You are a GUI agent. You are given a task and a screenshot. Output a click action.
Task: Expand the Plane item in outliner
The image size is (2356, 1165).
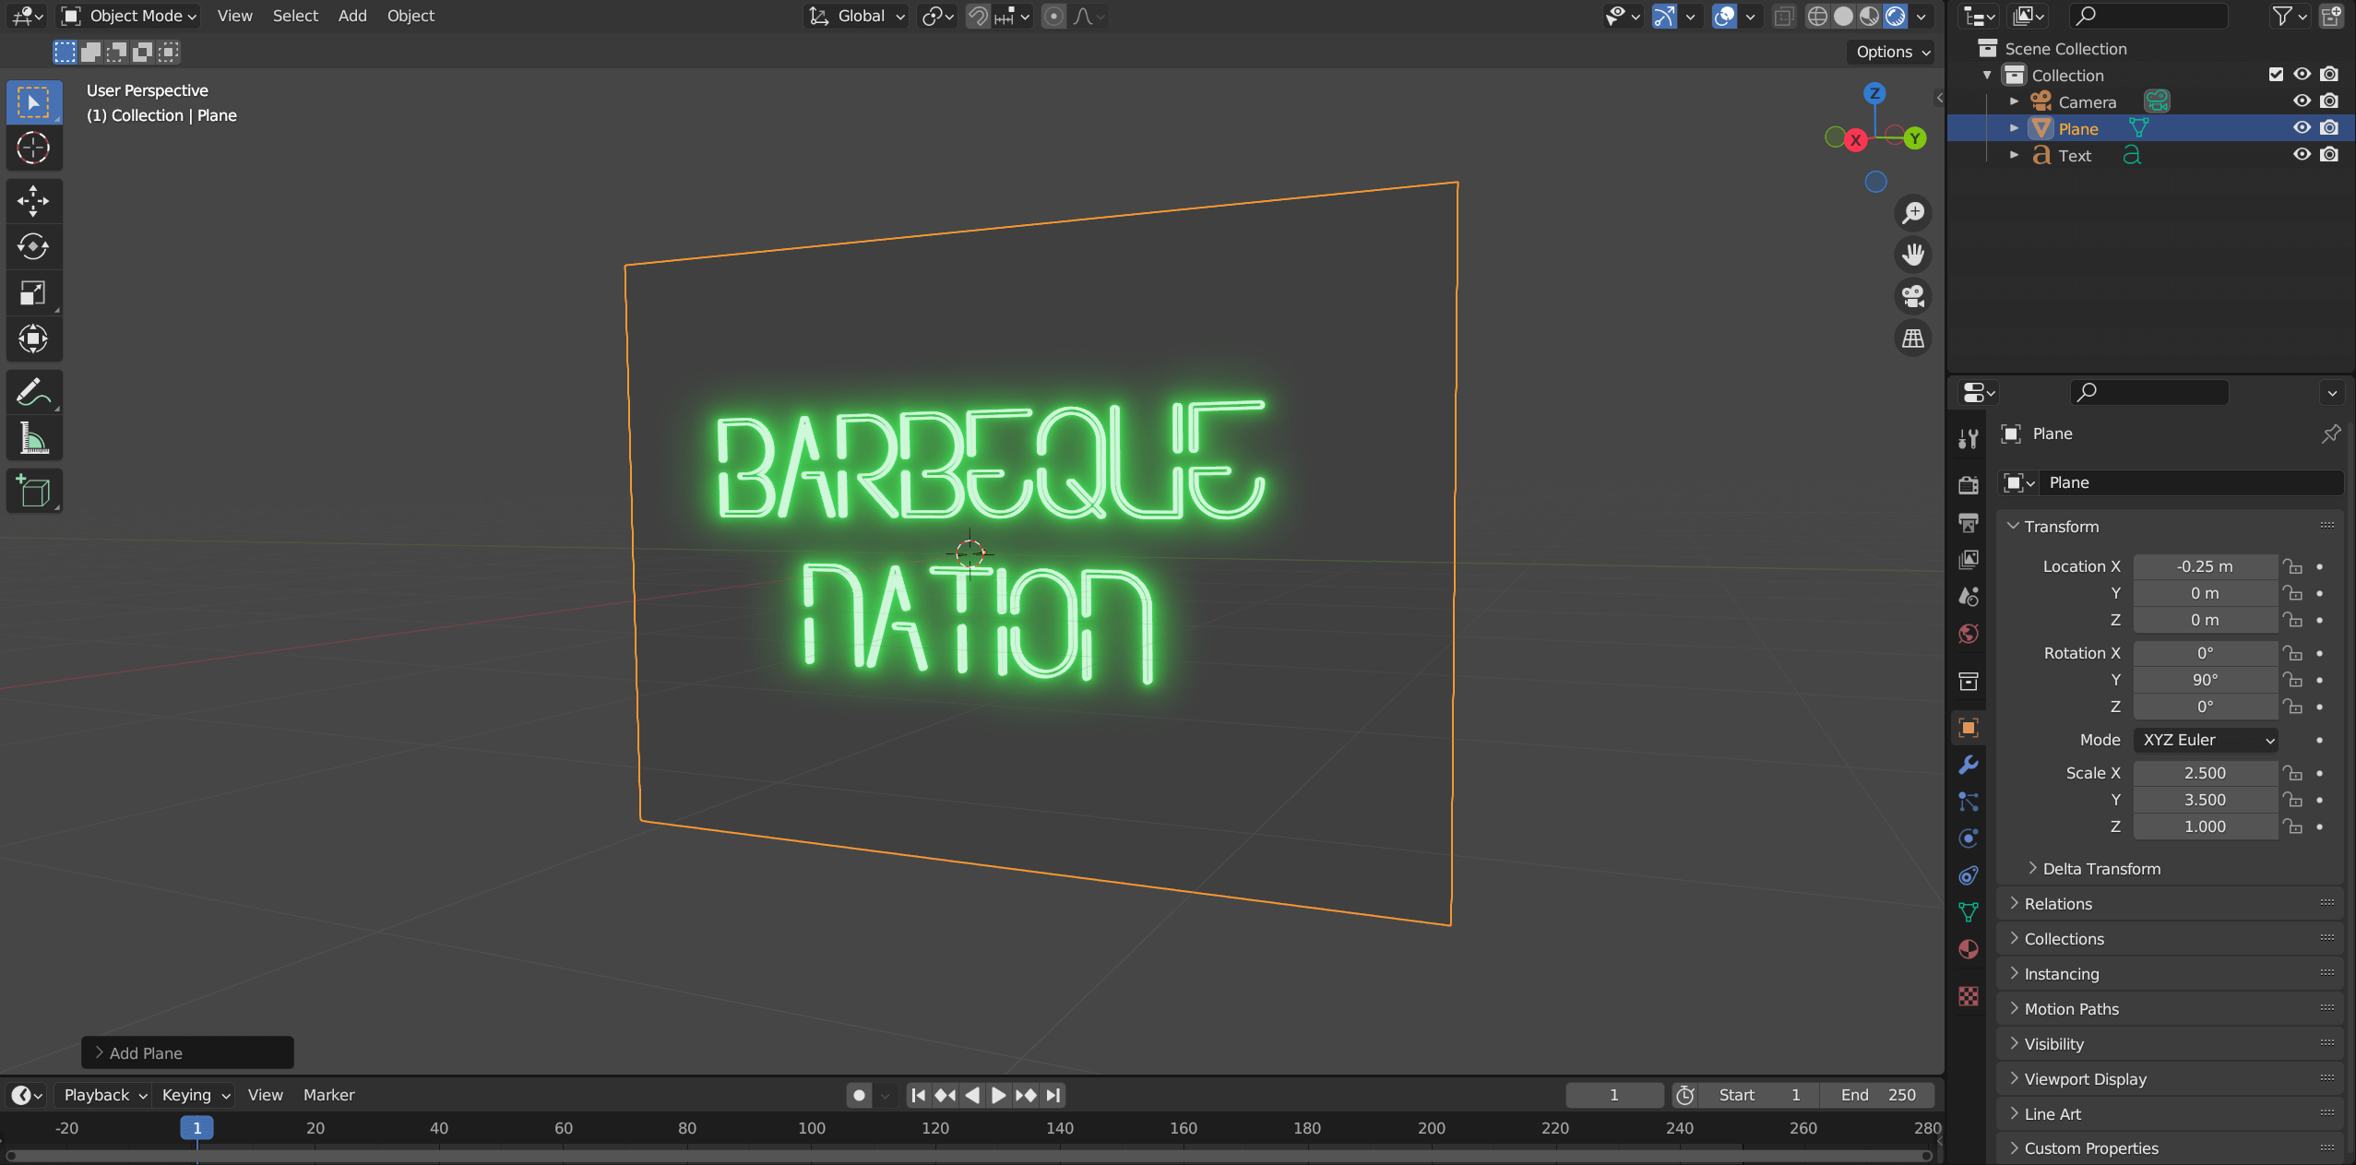click(2015, 128)
